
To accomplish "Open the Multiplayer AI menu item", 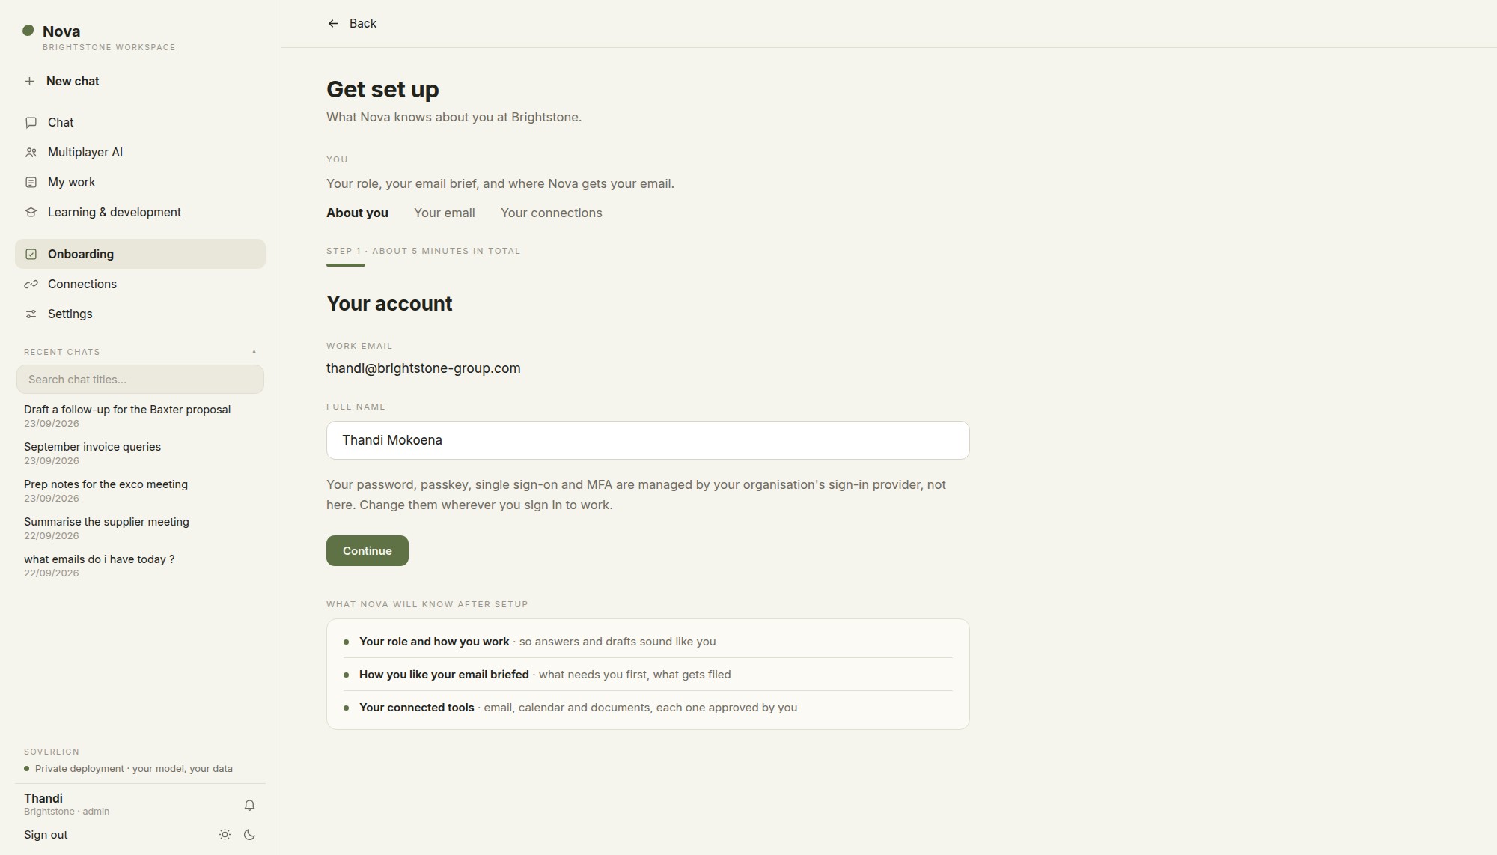I will pyautogui.click(x=140, y=153).
